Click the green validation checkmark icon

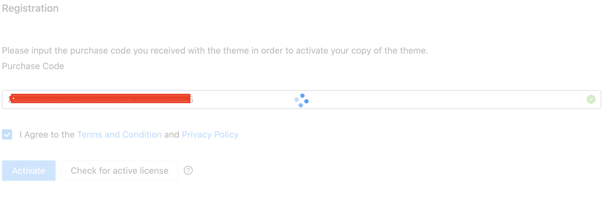[591, 99]
